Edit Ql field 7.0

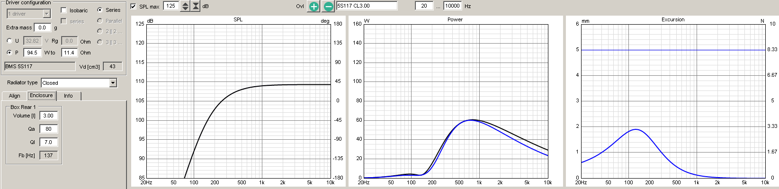point(49,142)
